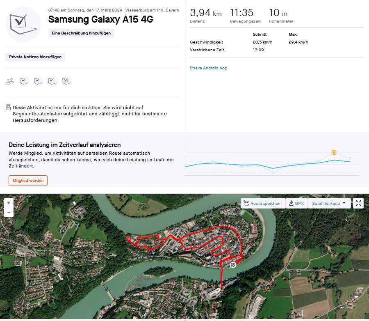Open the Satellitenkarte map type dropdown
Screen dimensions: 369x321
[329, 203]
